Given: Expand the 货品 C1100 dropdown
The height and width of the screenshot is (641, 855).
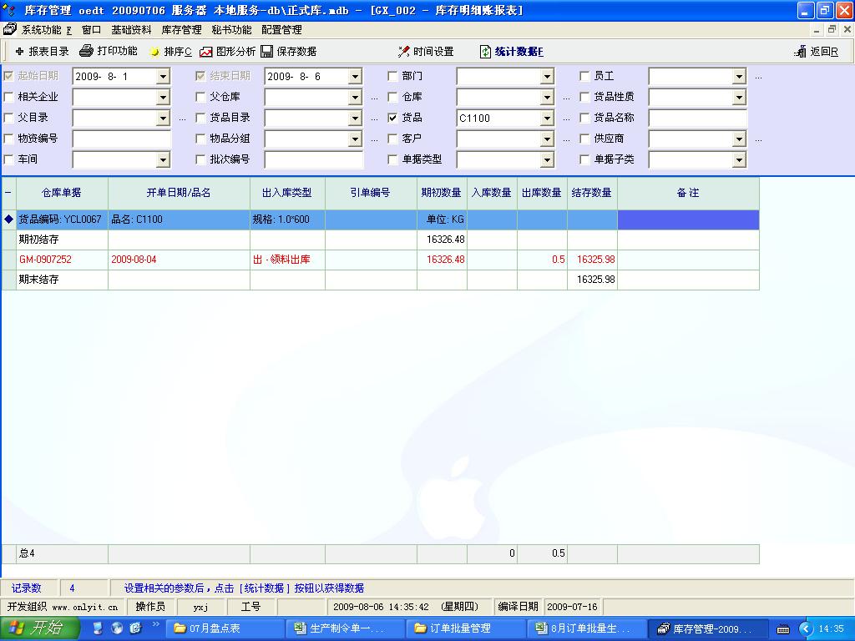Looking at the screenshot, I should tap(547, 119).
